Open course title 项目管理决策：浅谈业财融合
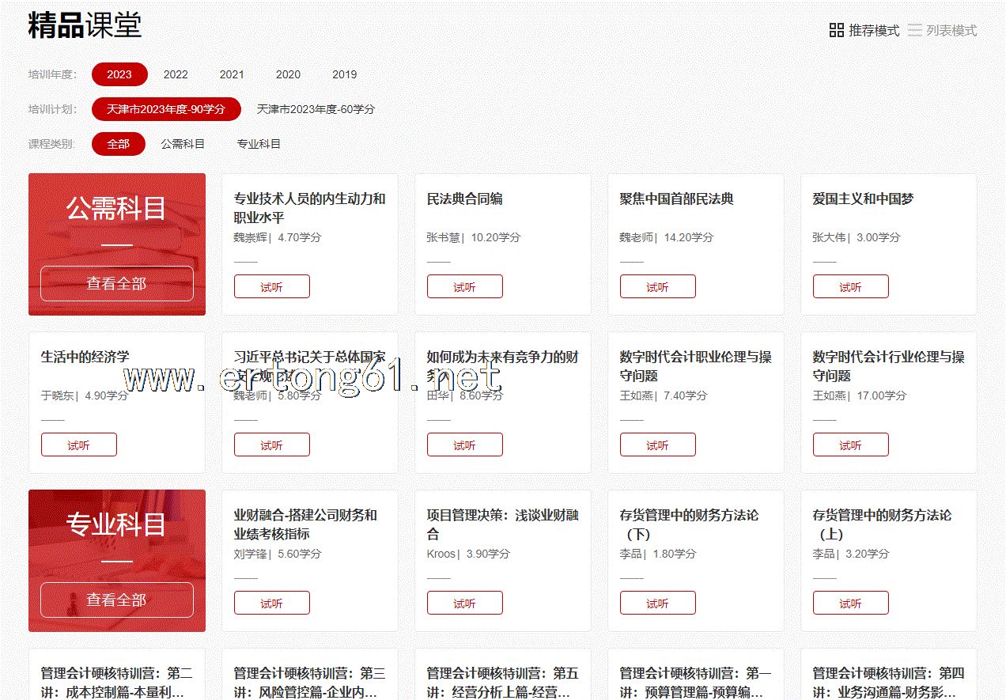This screenshot has height=700, width=1006. (x=502, y=524)
